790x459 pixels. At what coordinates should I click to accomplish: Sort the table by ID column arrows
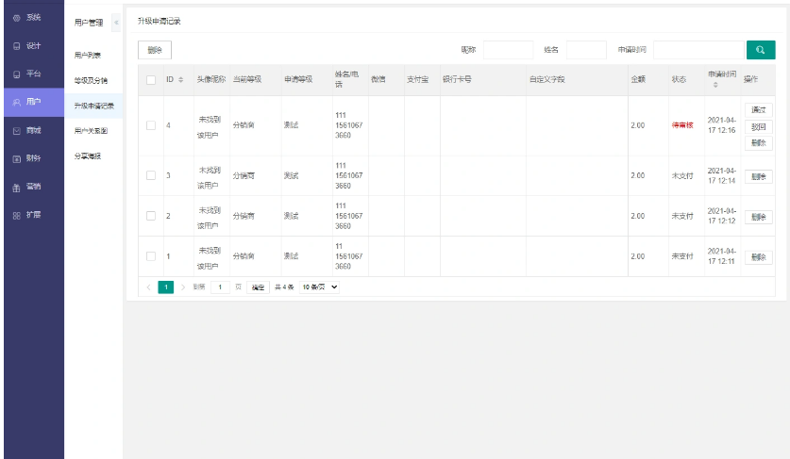pos(180,80)
